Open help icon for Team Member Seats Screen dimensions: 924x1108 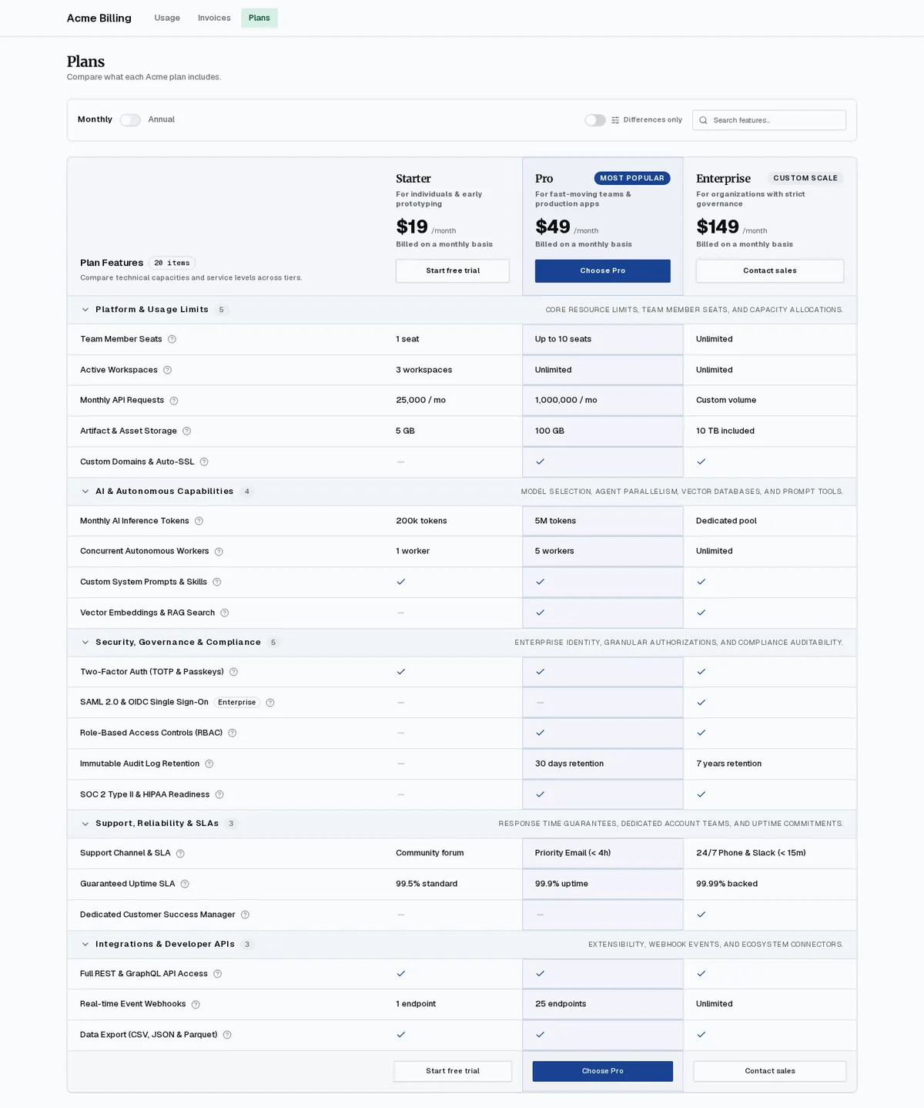(172, 339)
